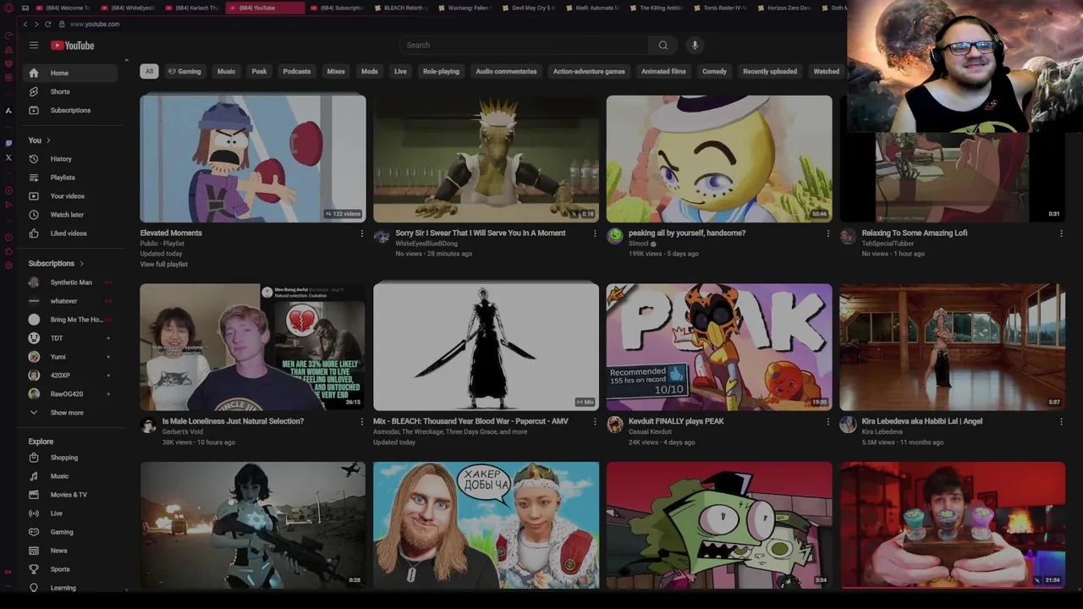Click View full playlist link
The image size is (1083, 609).
tap(164, 265)
